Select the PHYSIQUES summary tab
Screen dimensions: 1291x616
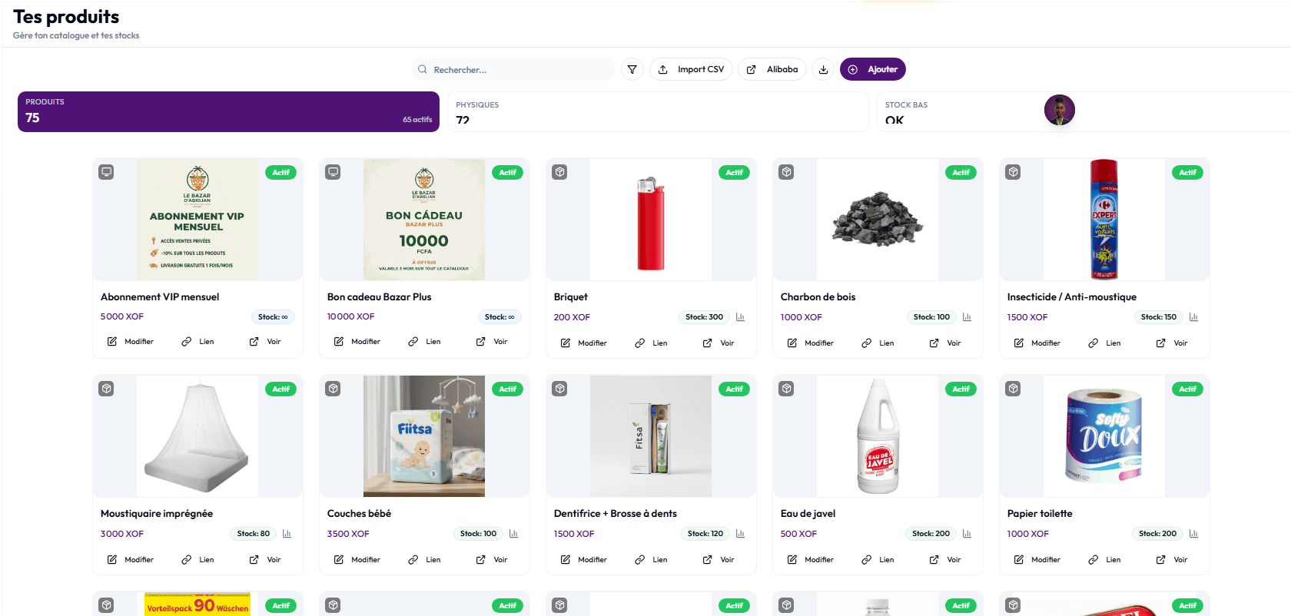click(658, 111)
